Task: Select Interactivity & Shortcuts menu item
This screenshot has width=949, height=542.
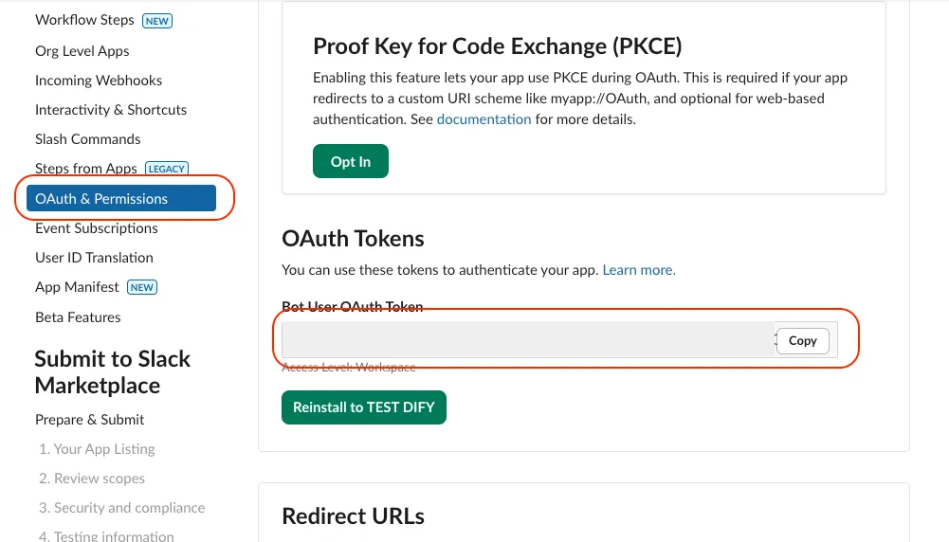Action: point(111,110)
